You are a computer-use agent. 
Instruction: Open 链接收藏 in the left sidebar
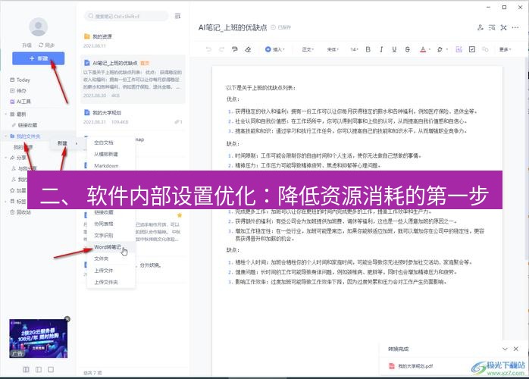click(24, 125)
